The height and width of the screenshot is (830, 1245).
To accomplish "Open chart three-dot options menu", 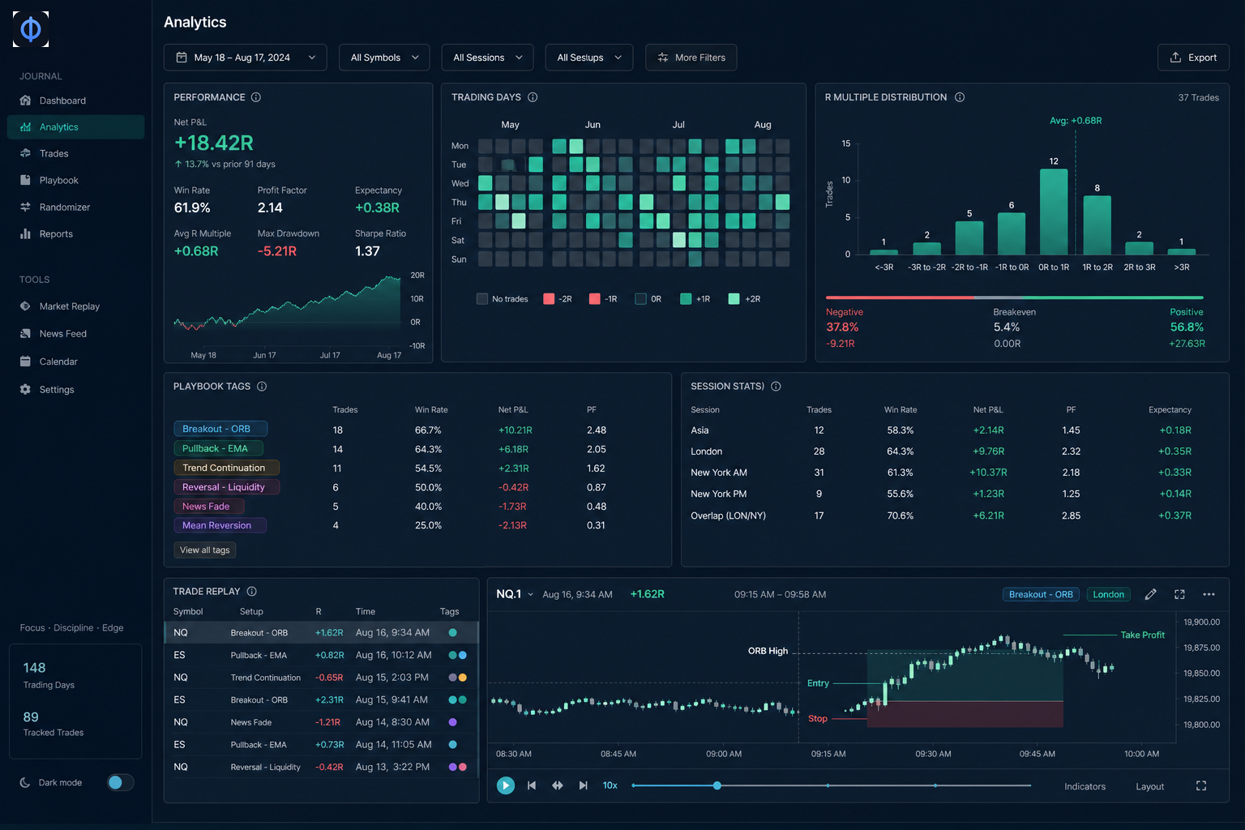I will tap(1209, 594).
